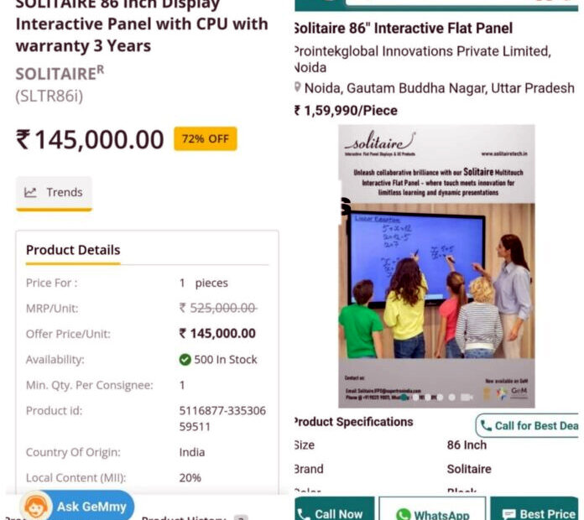Open the Ask GeMmy chat button
The height and width of the screenshot is (520, 584).
click(76, 506)
